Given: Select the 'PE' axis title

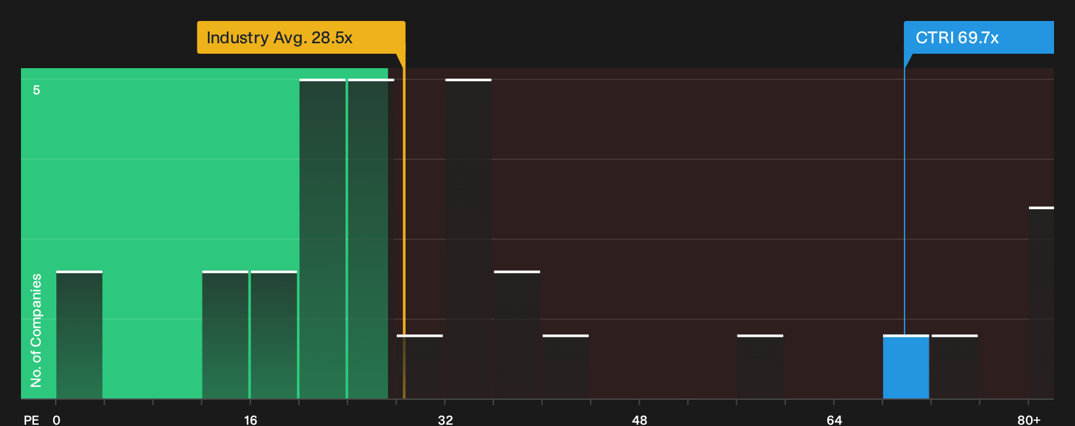Looking at the screenshot, I should tap(31, 420).
